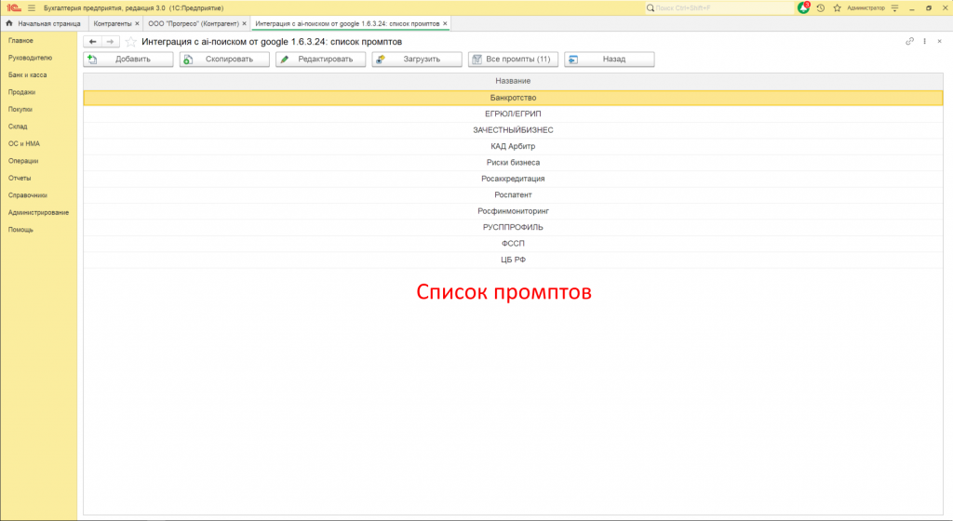Viewport: 953px width, 521px height.
Task: Select the РУСПРОФИЛЬ prompt row
Action: [x=513, y=227]
